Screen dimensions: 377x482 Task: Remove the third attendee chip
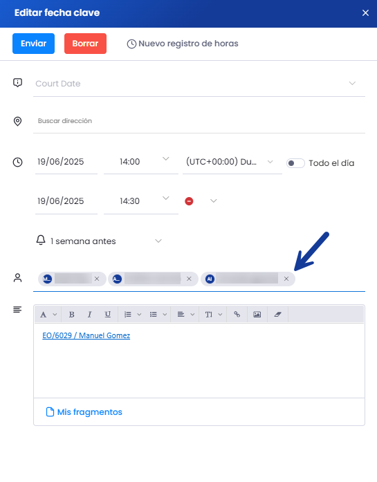tap(286, 279)
